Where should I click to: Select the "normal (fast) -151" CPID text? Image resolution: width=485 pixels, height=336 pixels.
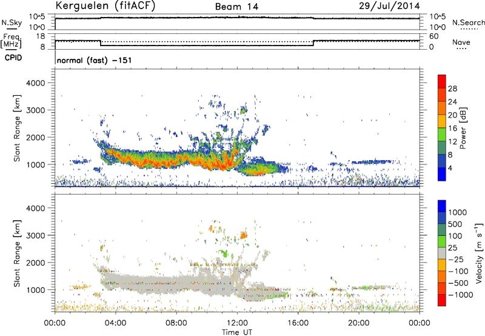(x=94, y=60)
